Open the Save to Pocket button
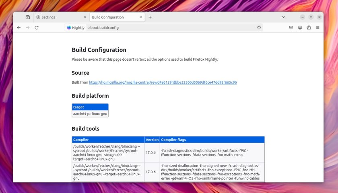Image resolution: width=338 pixels, height=193 pixels. pyautogui.click(x=291, y=28)
